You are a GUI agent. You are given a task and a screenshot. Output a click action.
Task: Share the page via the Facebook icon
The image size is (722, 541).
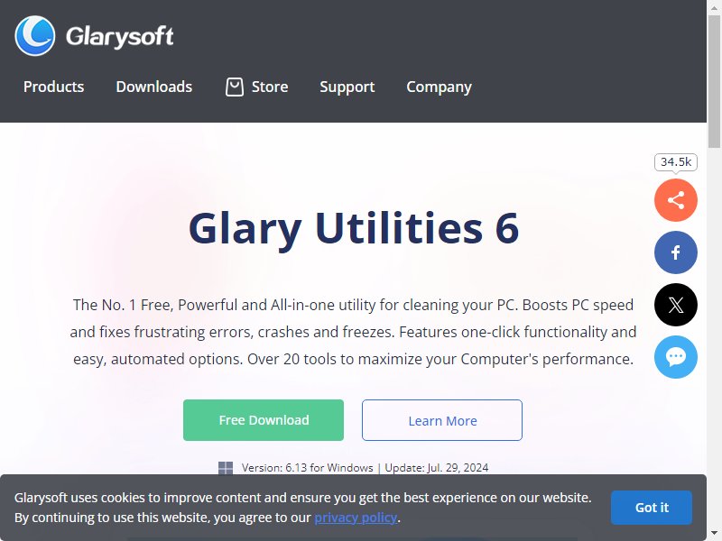click(675, 252)
